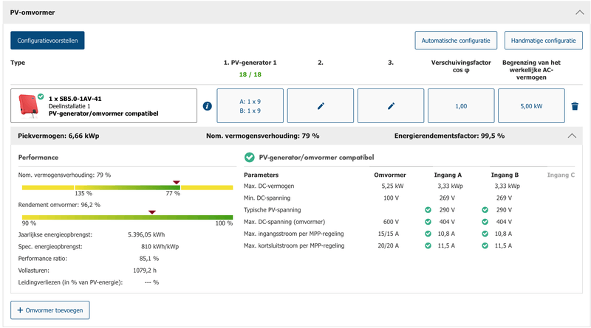
Task: Click the red SB5.0 inverter image
Action: (x=29, y=106)
